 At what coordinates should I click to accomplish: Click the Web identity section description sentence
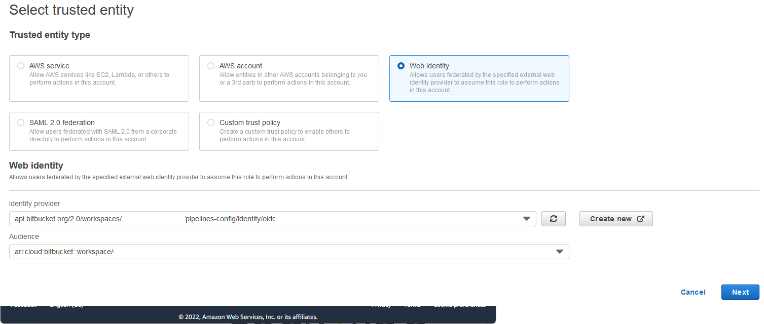tap(179, 177)
